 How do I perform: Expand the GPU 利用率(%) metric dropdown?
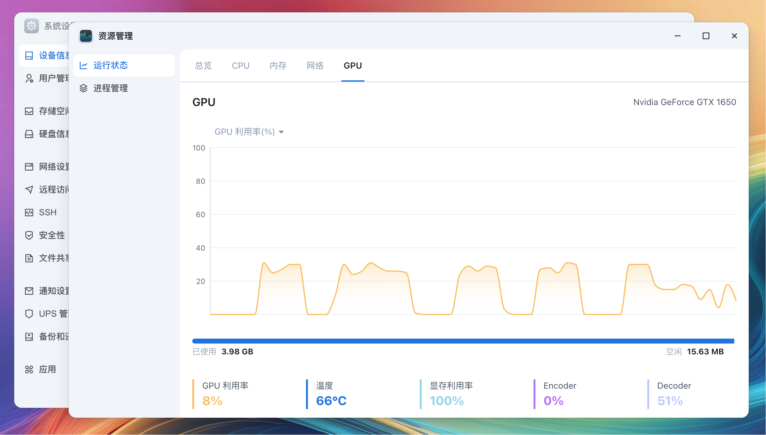[245, 132]
